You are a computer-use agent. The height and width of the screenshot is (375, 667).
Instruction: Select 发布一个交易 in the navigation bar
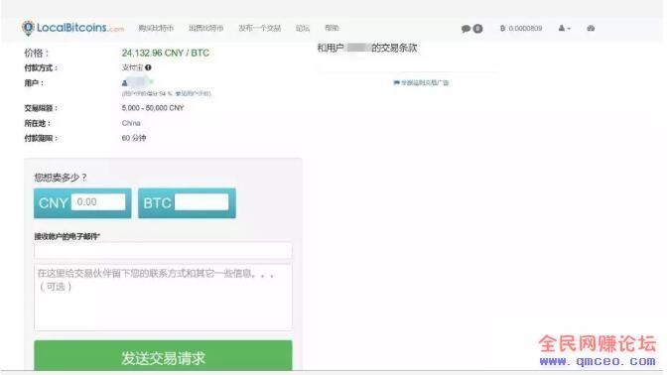coord(259,28)
